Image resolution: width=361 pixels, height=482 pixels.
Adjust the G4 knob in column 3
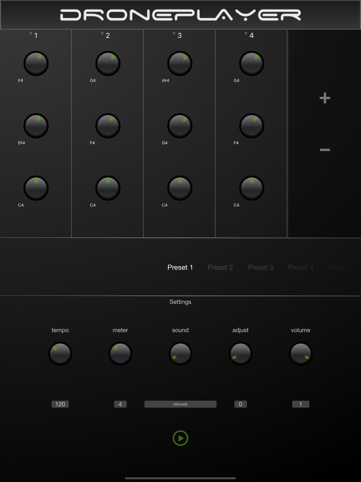[180, 126]
